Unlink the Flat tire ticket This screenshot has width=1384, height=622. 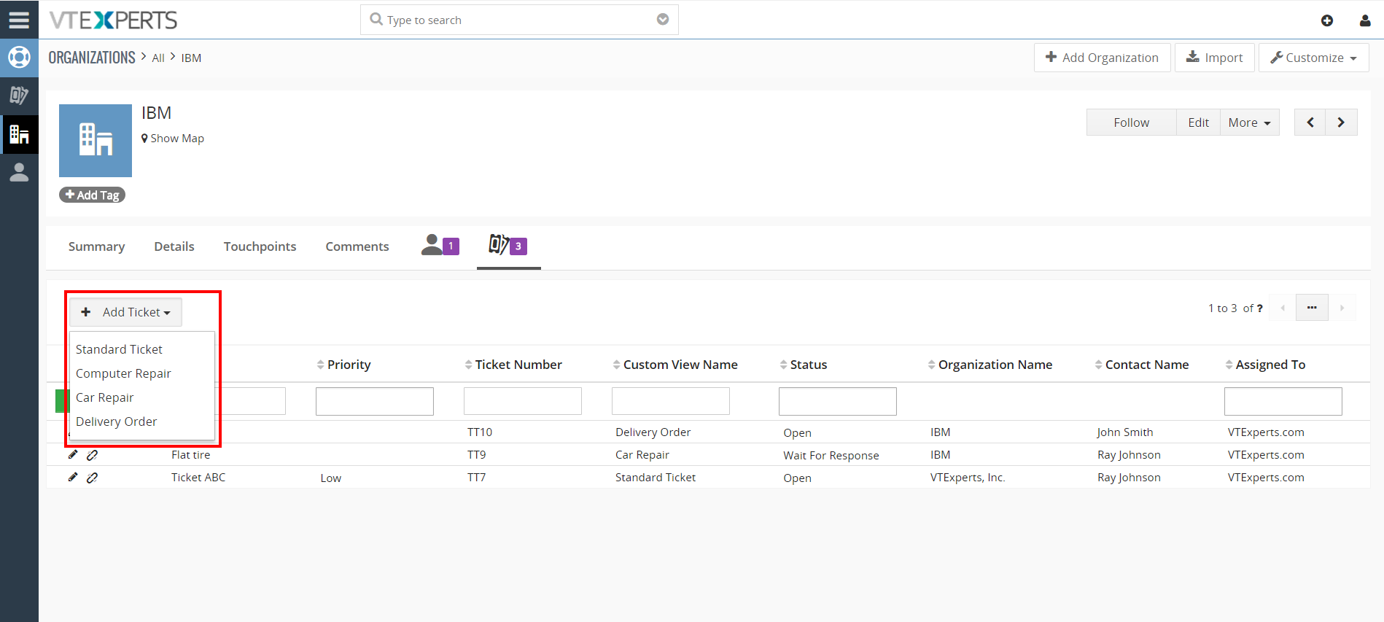coord(92,455)
